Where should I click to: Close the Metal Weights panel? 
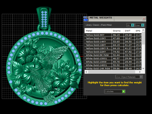pos(144,19)
